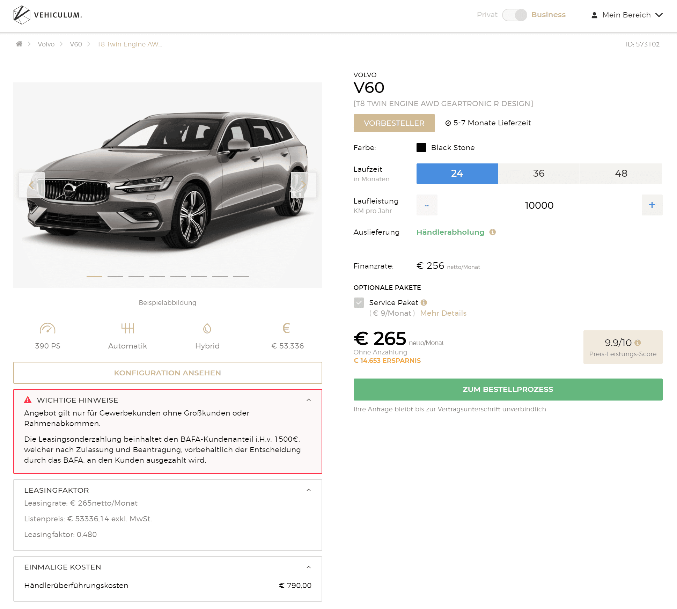Click the € 14.653 Ersparnis text
The height and width of the screenshot is (609, 677).
tap(387, 360)
